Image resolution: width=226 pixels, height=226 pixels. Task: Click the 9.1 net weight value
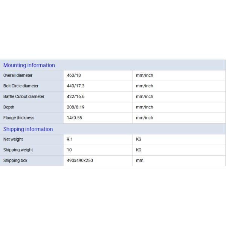[70, 139]
